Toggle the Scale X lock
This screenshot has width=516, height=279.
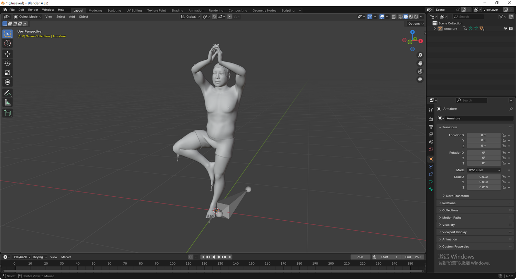coord(504,177)
